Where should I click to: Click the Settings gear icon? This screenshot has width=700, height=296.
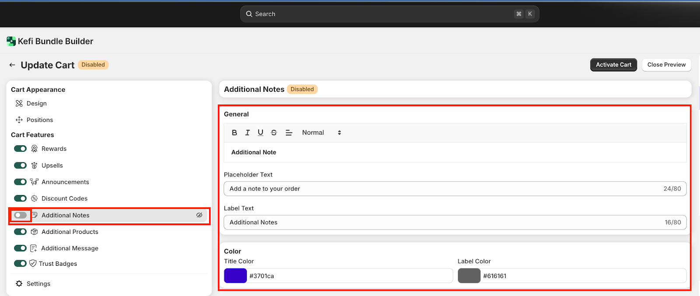pos(19,284)
